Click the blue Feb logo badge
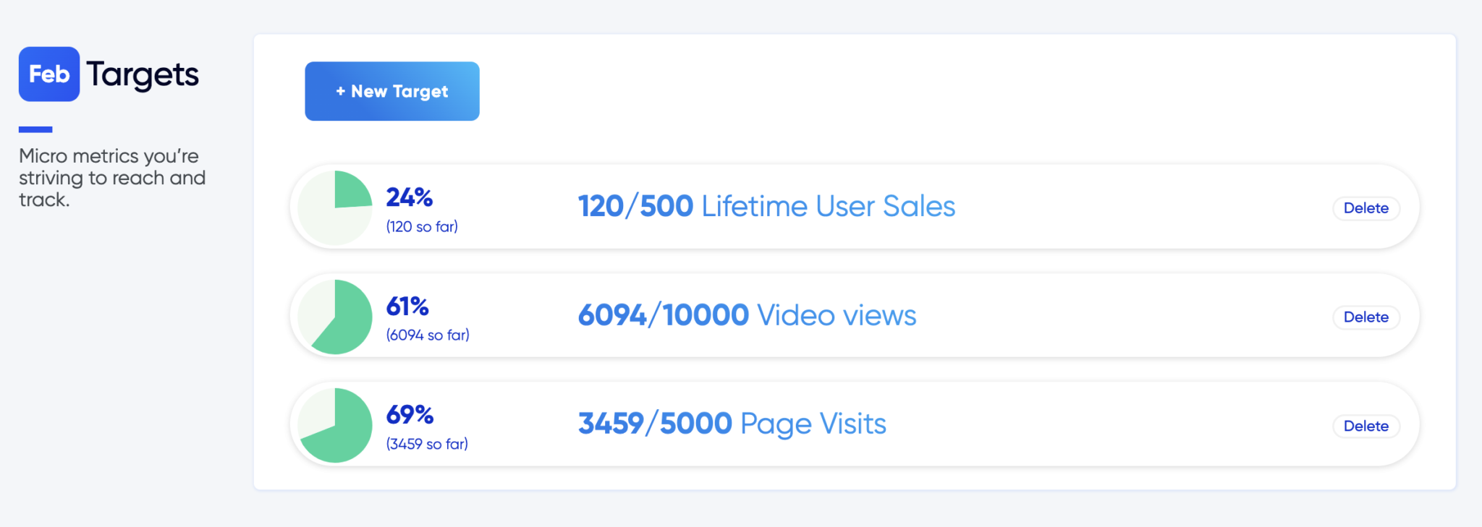 [49, 74]
